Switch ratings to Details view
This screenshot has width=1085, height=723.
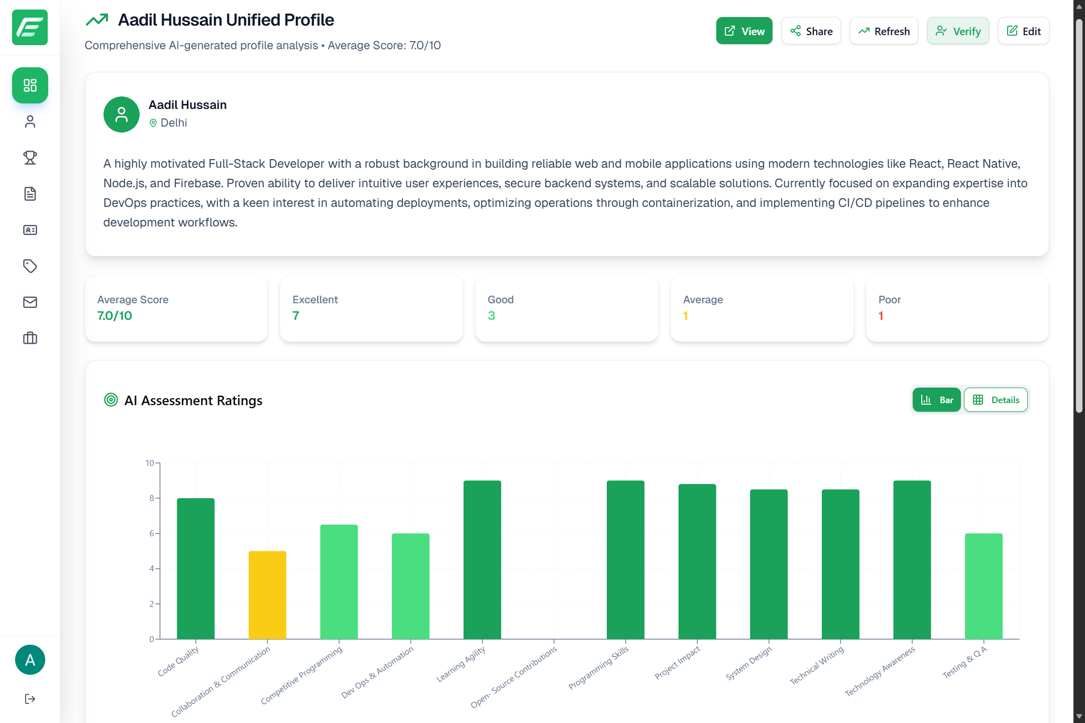tap(996, 400)
